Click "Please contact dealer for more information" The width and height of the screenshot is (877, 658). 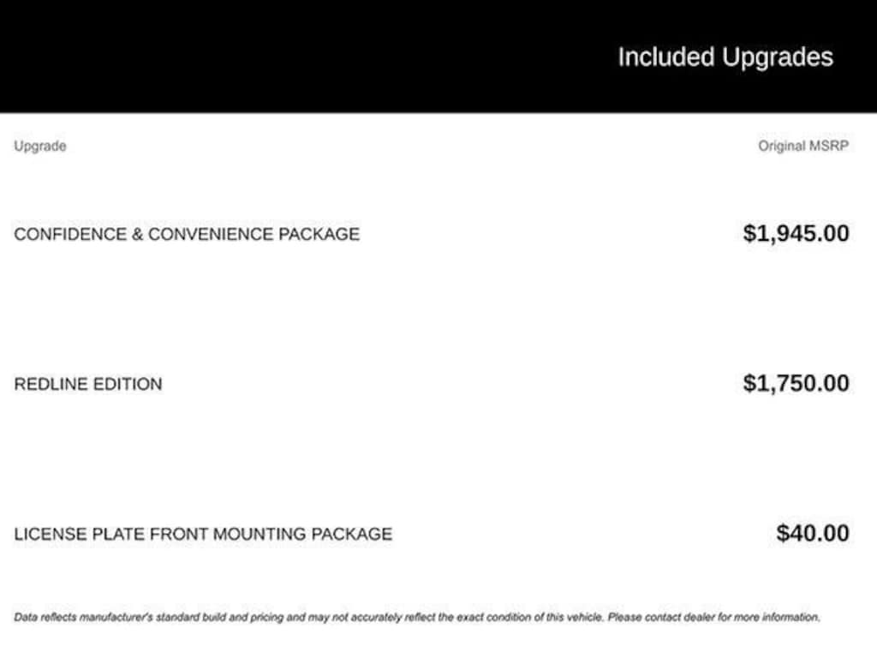tap(713, 617)
